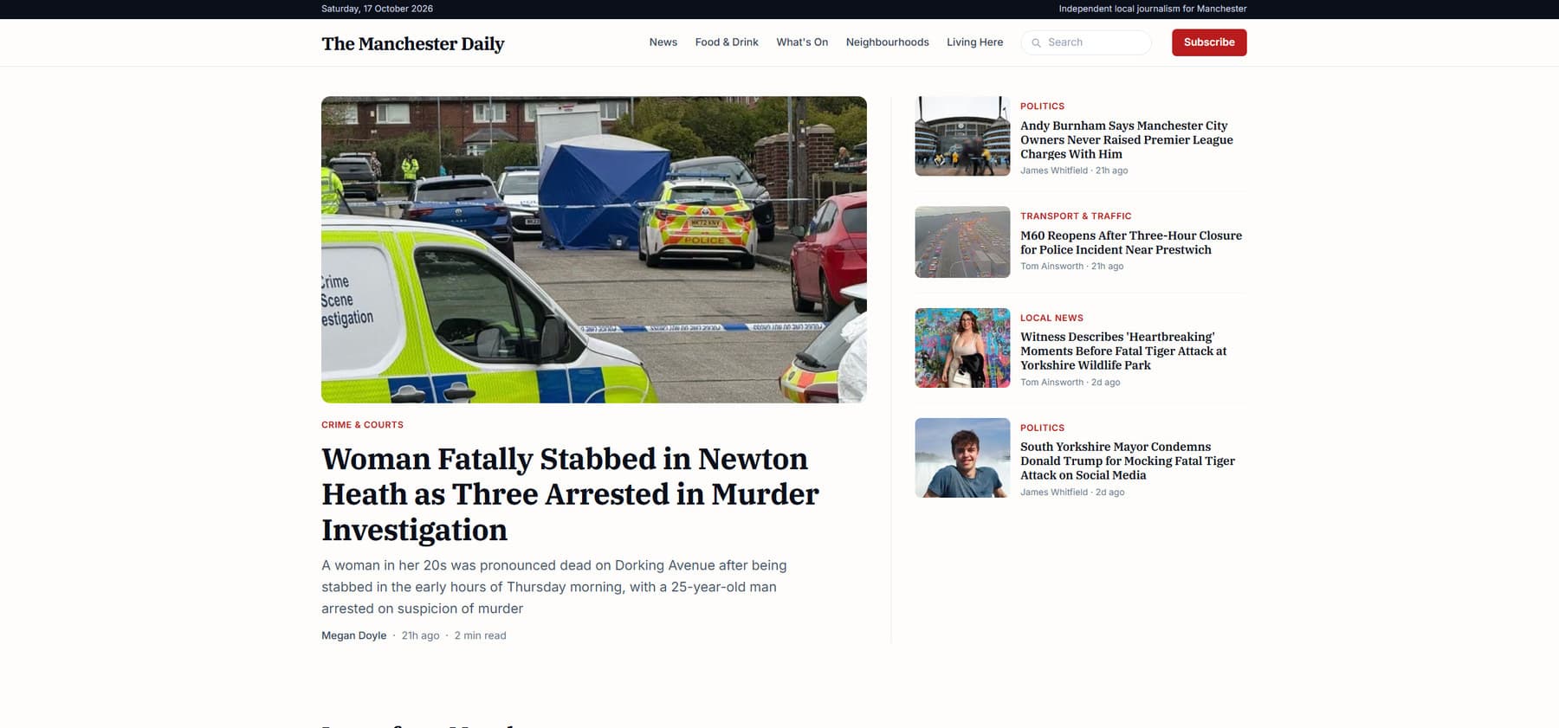Read the Andy Burnham Manchester City headline
This screenshot has width=1559, height=728.
1126,140
